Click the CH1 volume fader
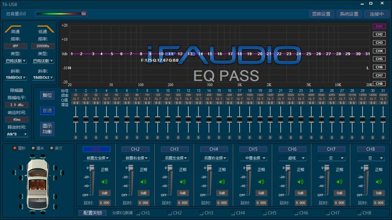Image resolution: width=392 pixels, height=220 pixels. (x=92, y=168)
